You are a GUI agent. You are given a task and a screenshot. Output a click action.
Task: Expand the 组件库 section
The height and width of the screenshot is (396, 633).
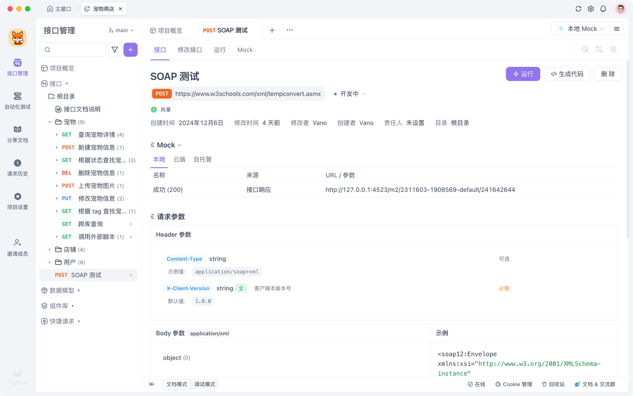73,306
